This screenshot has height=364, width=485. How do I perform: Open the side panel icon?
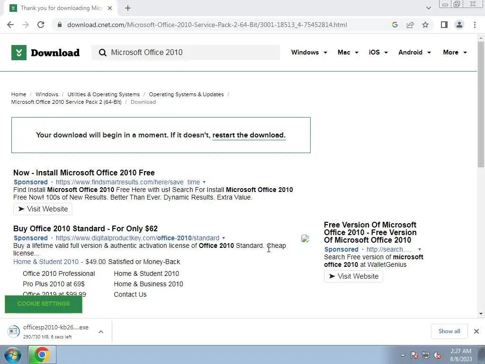[x=444, y=25]
